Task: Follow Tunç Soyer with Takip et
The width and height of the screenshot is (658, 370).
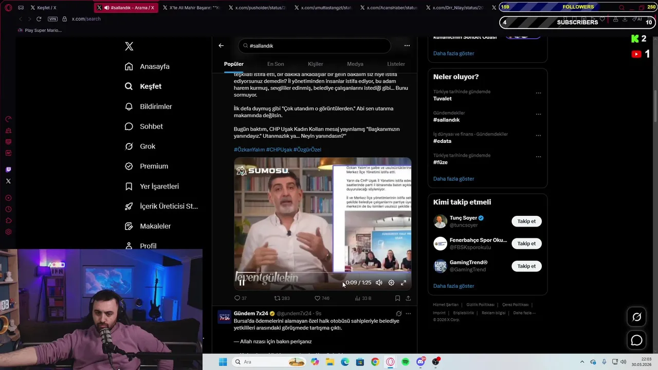Action: click(x=526, y=221)
